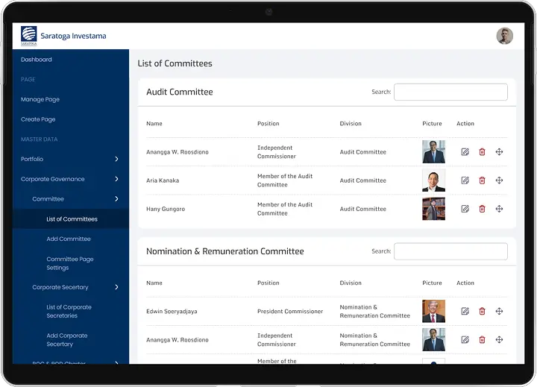Select Manage Page in sidebar
537x387 pixels.
tap(40, 99)
